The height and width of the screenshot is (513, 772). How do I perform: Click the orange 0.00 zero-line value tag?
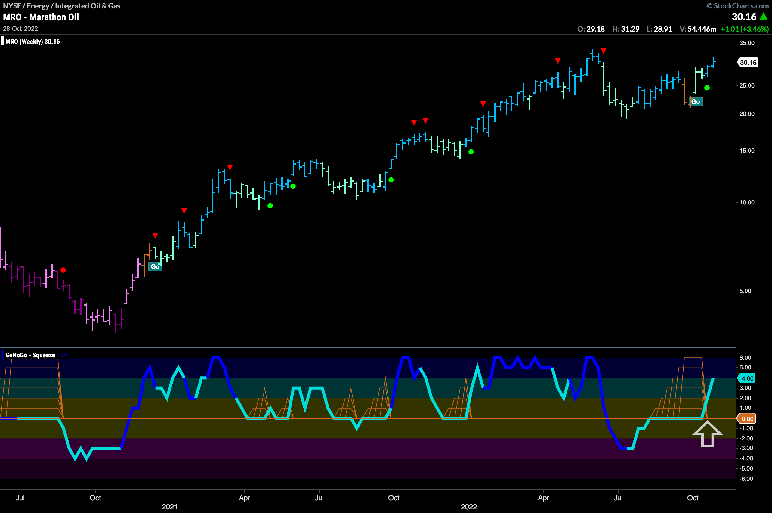(x=747, y=419)
